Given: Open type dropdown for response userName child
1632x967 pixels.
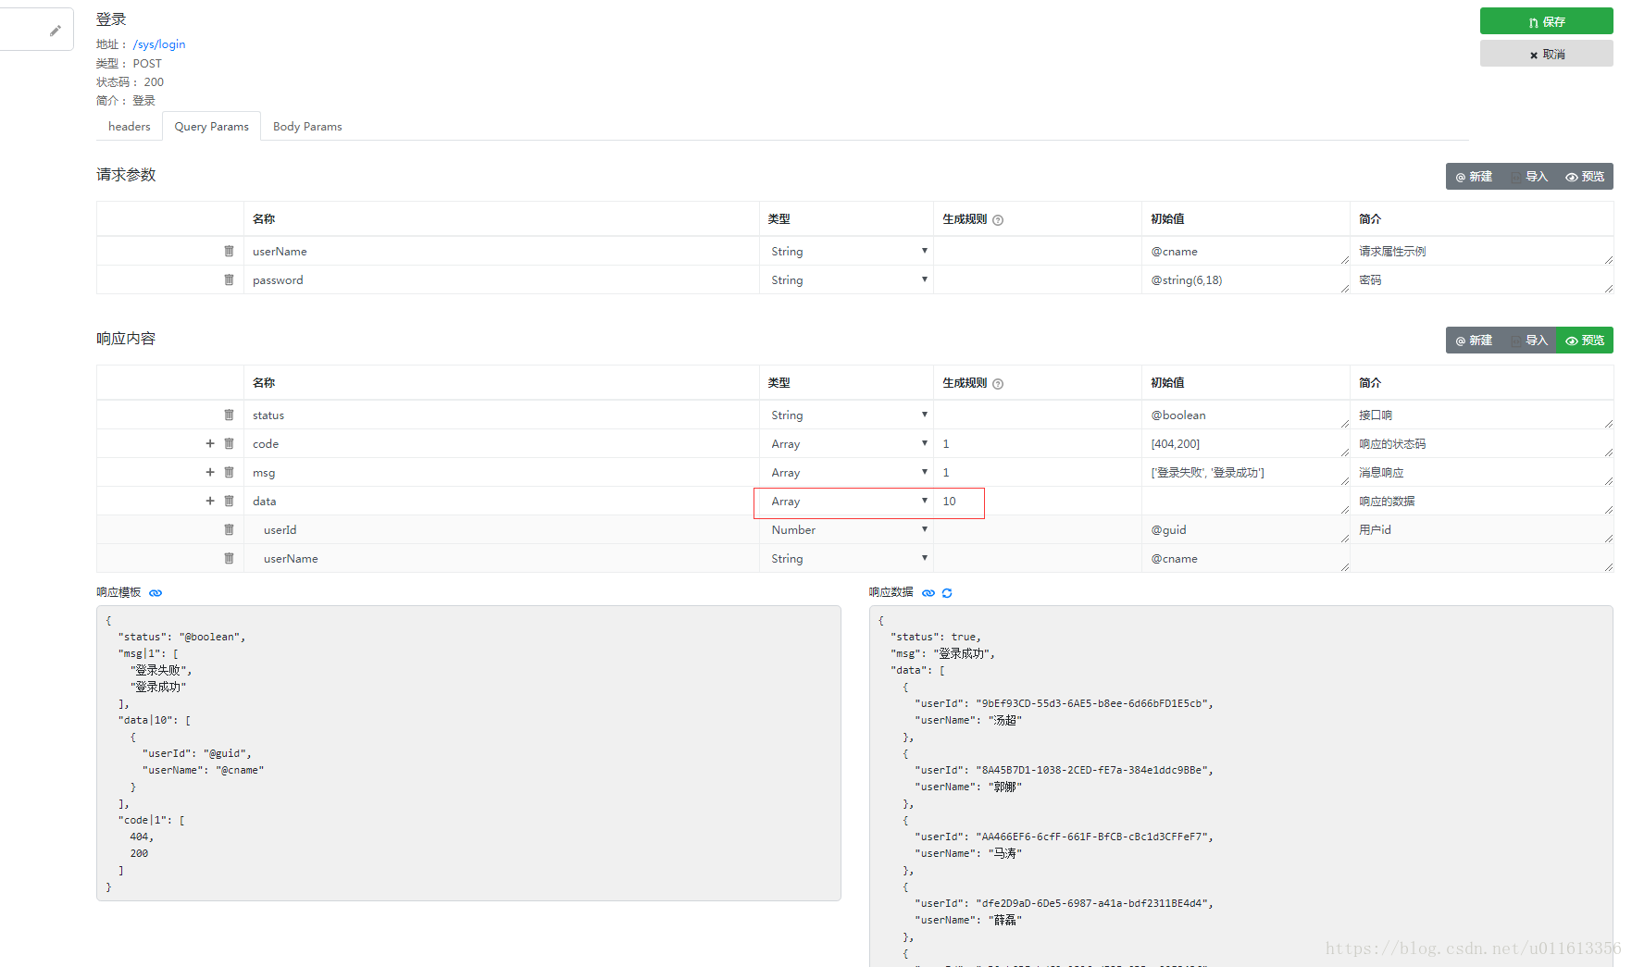Looking at the screenshot, I should tap(846, 559).
